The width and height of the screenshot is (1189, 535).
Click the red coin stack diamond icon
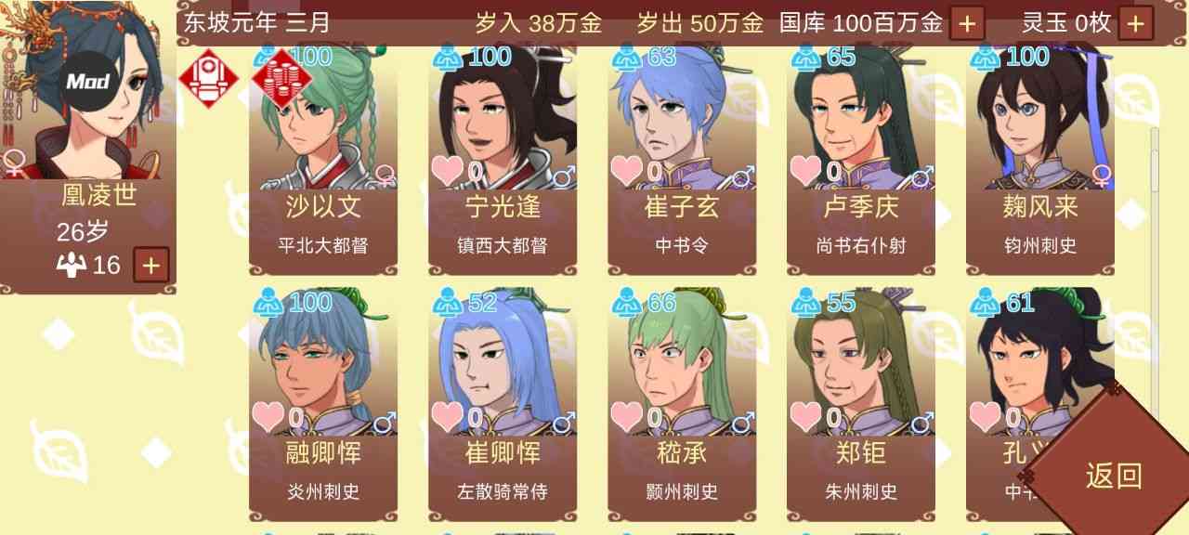pos(277,76)
